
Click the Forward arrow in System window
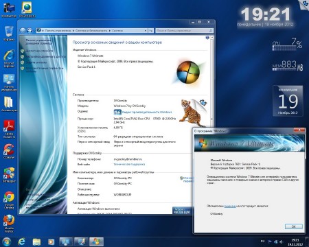(29, 30)
